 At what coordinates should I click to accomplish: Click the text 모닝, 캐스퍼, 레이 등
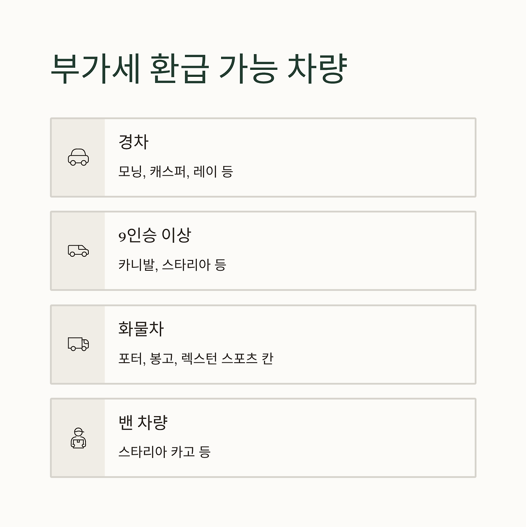point(175,171)
